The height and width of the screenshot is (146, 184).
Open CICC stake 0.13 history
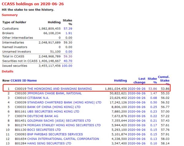(x=154, y=139)
